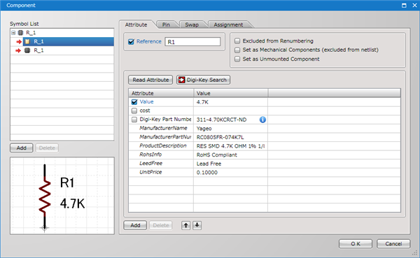This screenshot has height=258, width=420.
Task: Click the UnitPrice attribute label
Action: (150, 172)
